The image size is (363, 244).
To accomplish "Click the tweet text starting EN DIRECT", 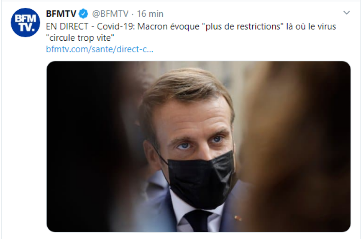I will (x=191, y=32).
